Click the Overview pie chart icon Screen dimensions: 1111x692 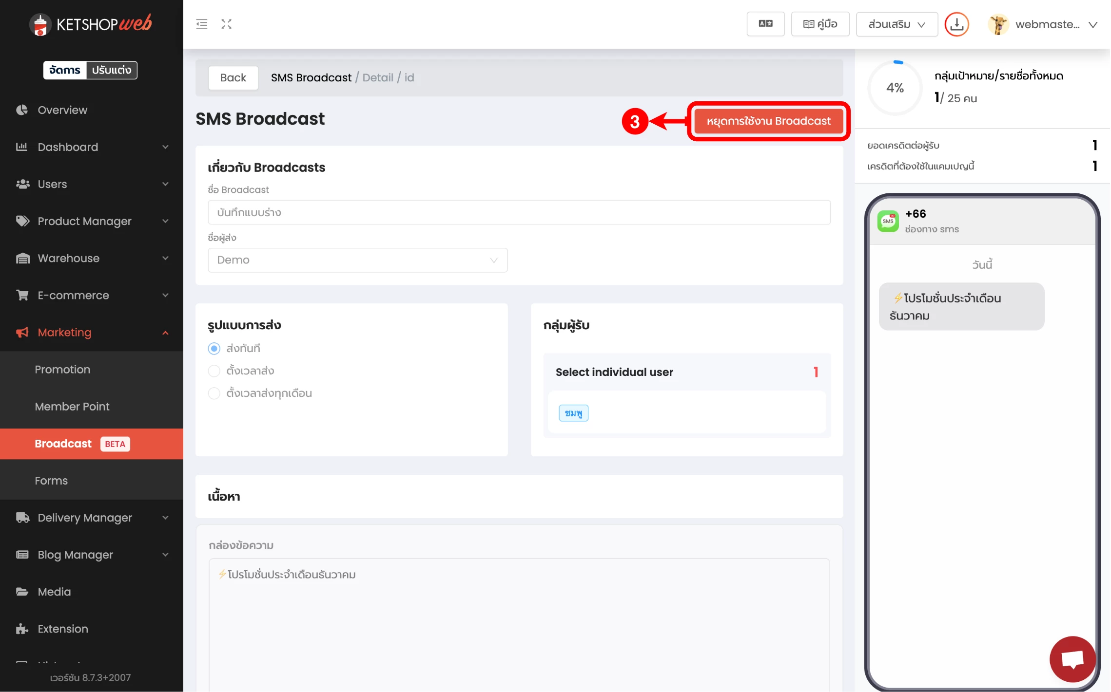point(22,110)
